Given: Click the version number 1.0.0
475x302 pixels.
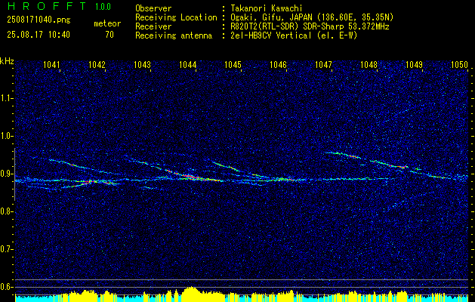Looking at the screenshot, I should (103, 7).
